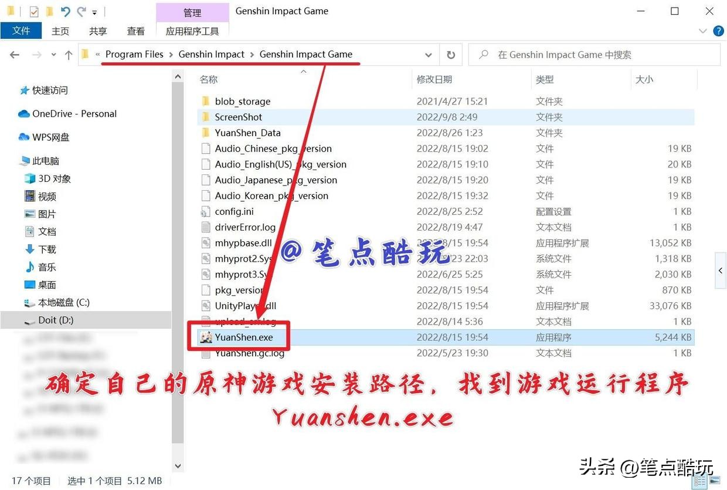Switch to details view in status bar

(x=699, y=481)
